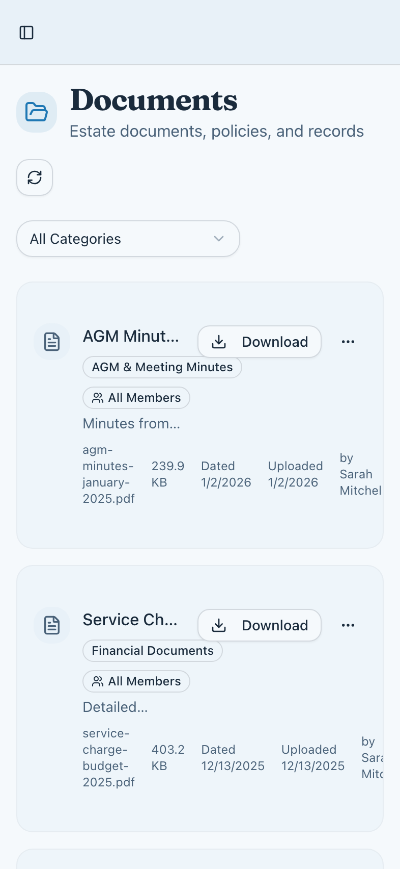This screenshot has width=400, height=869.
Task: Click the agm-minutes-january-2025.pdf filename
Action: click(x=108, y=474)
